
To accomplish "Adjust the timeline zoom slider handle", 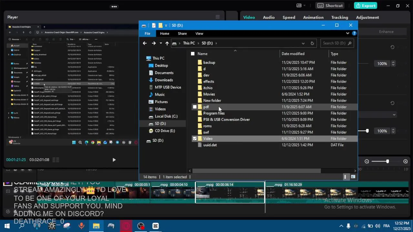I will tap(387, 161).
